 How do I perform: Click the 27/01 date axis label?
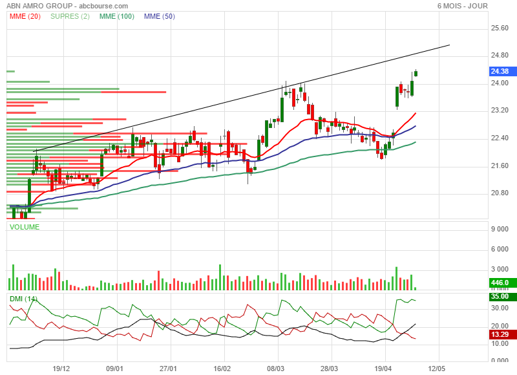point(168,369)
